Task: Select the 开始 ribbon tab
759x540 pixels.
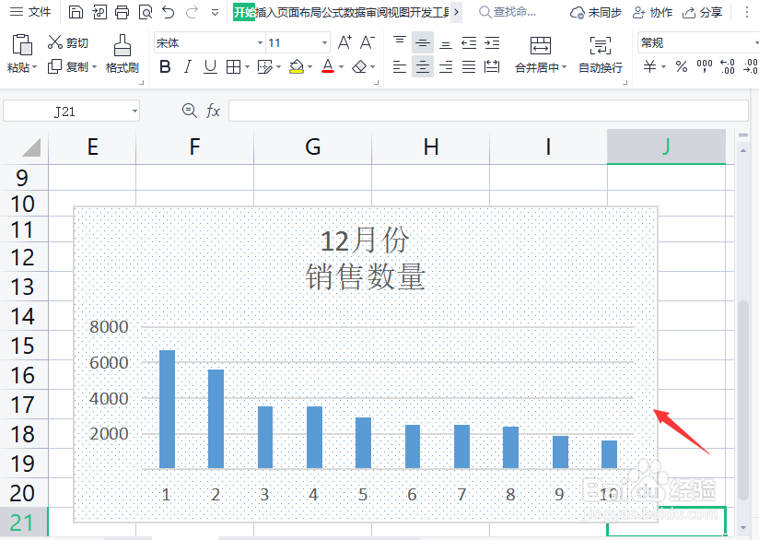Action: pyautogui.click(x=244, y=12)
